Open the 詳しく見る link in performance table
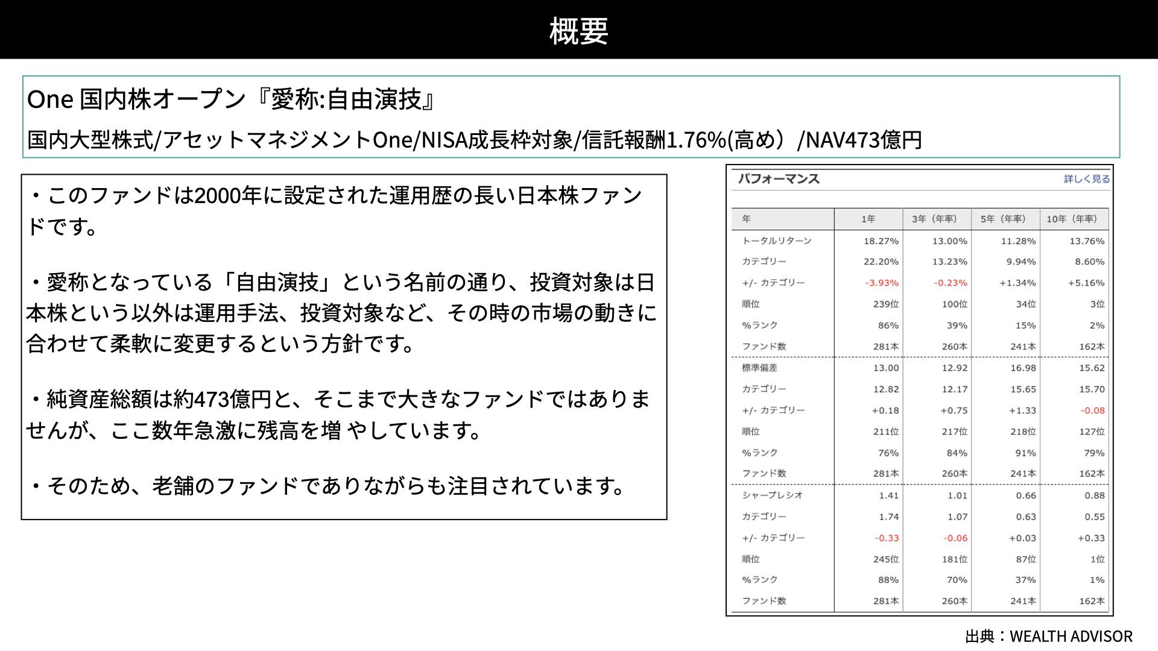The width and height of the screenshot is (1158, 651). pos(1087,179)
